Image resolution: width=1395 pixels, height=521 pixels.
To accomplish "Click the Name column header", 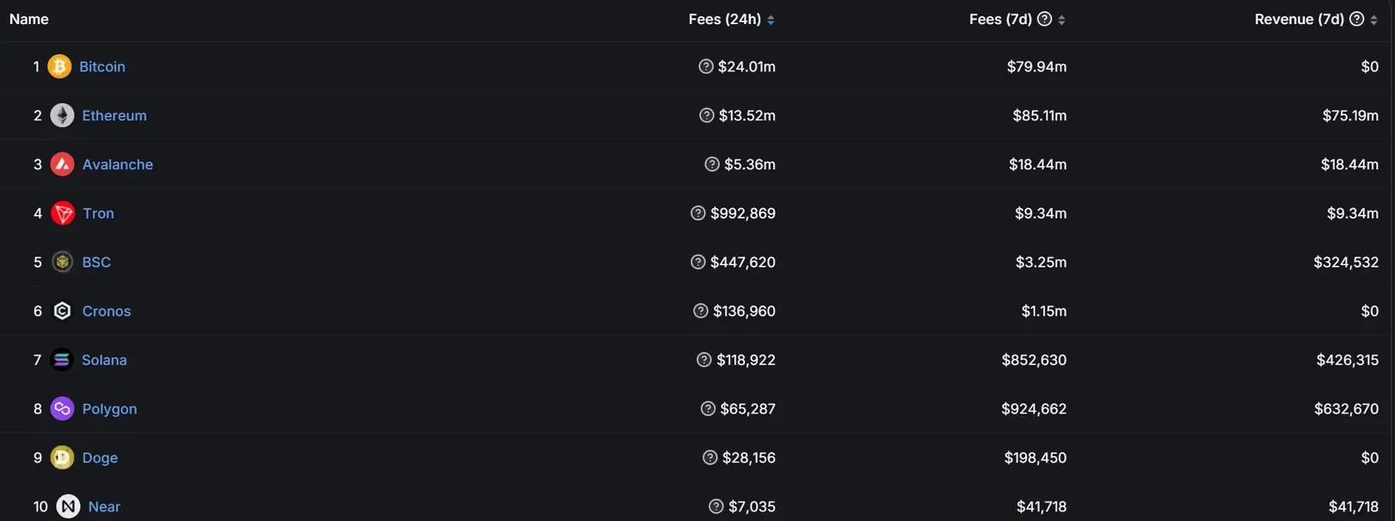I will click(x=28, y=19).
